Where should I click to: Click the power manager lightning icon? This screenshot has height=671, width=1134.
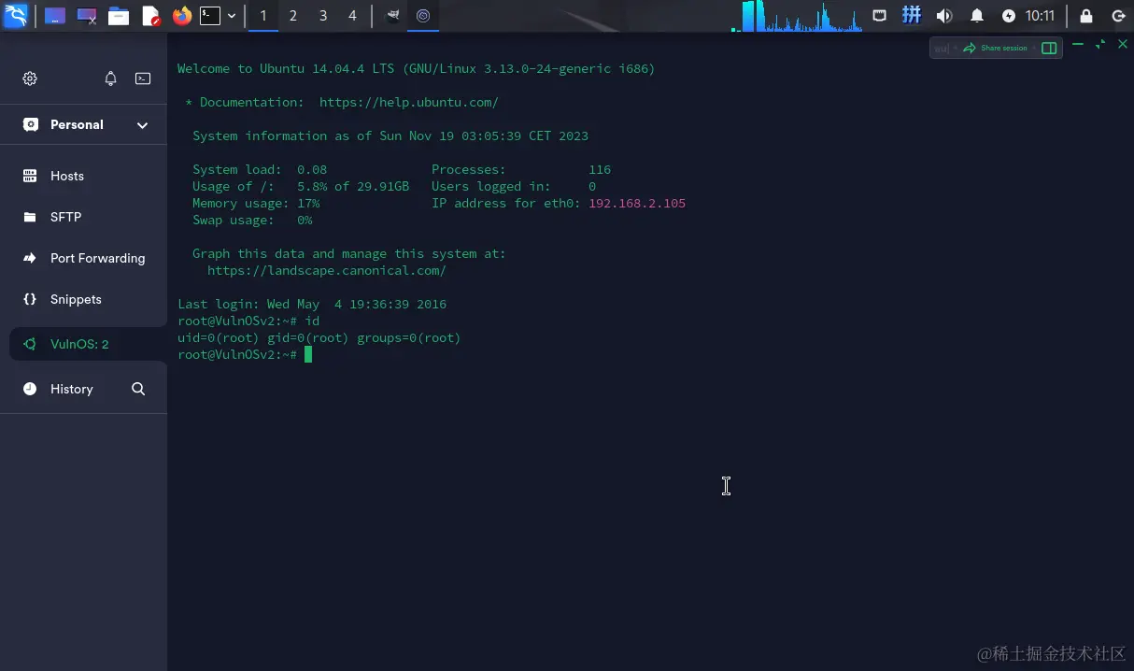[1009, 16]
